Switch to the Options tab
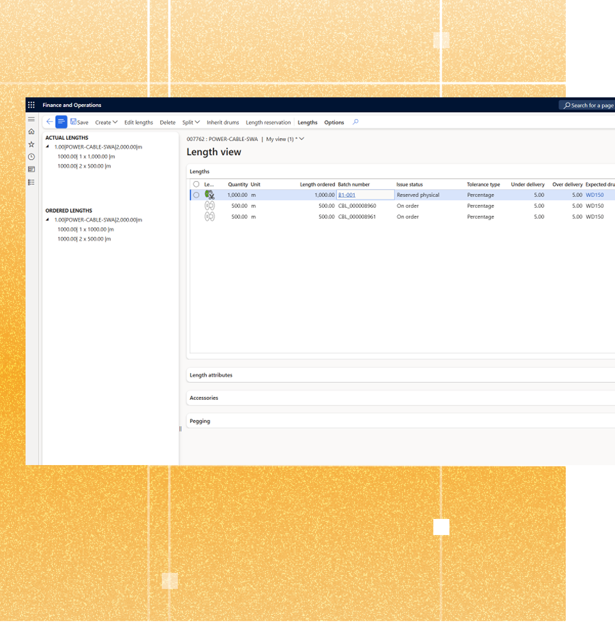This screenshot has height=622, width=615. tap(334, 122)
